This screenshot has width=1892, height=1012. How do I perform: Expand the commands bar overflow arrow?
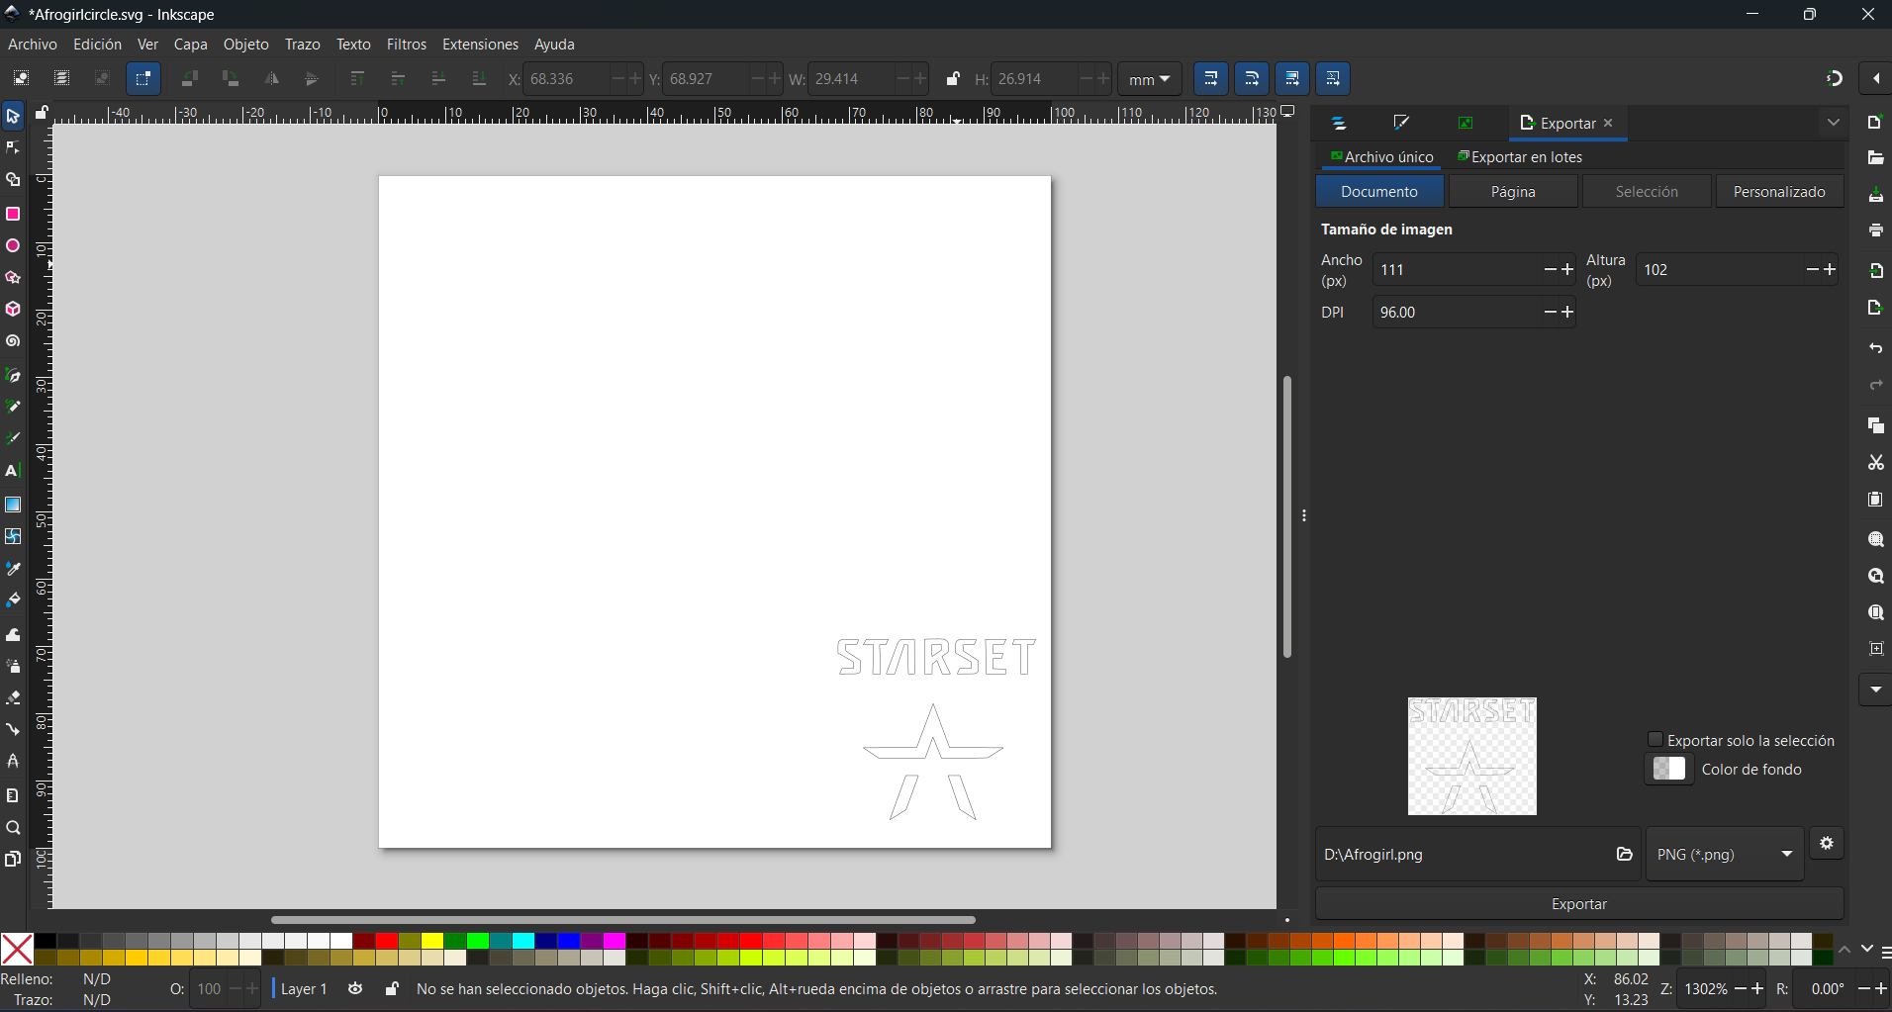pos(1875,690)
